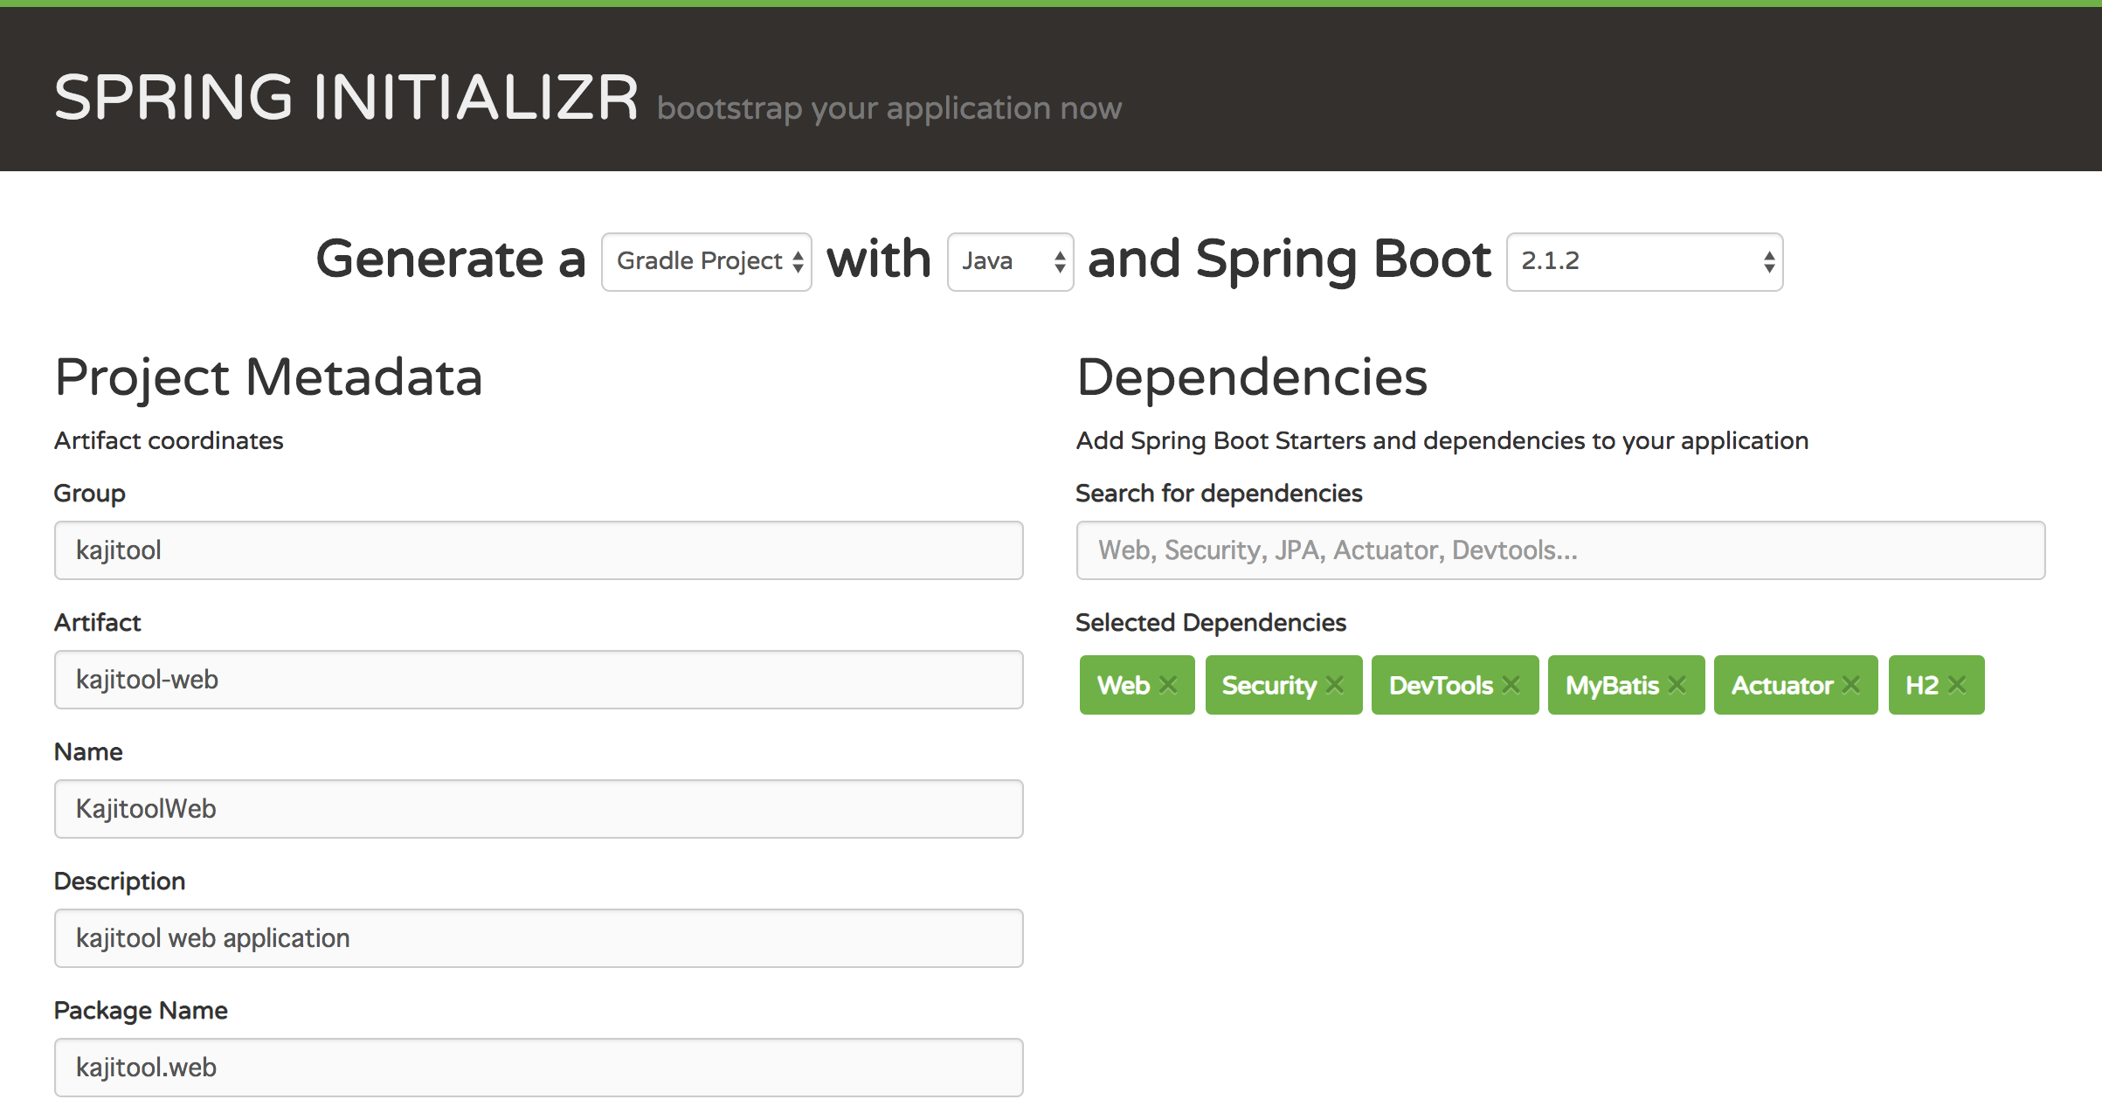This screenshot has width=2102, height=1113.
Task: Click the X on H2 dependency
Action: click(x=1957, y=685)
